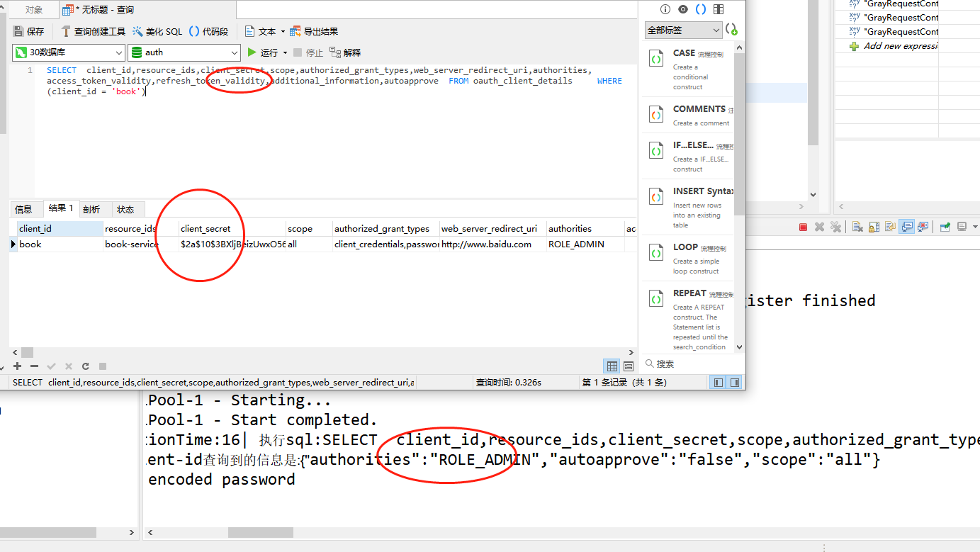Run the query with 运行 play button
The height and width of the screenshot is (552, 980).
coord(252,52)
